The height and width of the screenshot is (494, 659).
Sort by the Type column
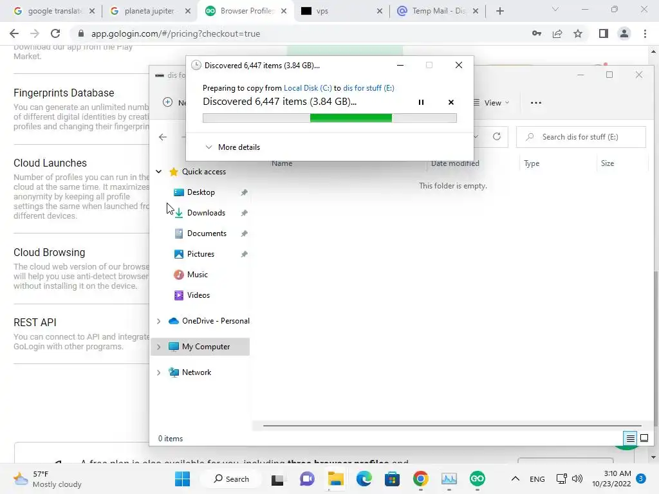[532, 163]
